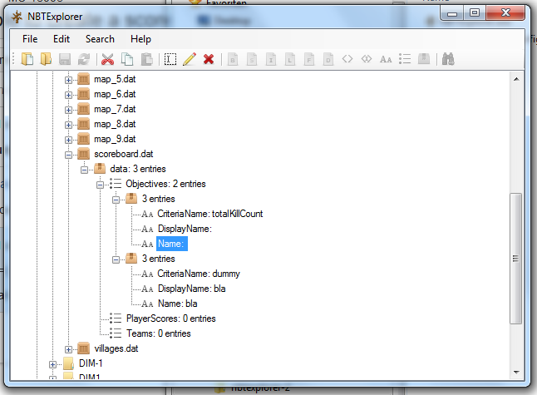Click the villages.dat file icon
This screenshot has height=395, width=537.
point(83,348)
